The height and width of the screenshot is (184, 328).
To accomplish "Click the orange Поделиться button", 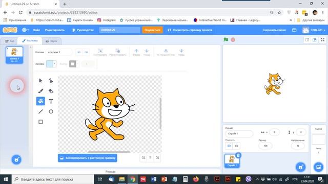I will point(153,30).
